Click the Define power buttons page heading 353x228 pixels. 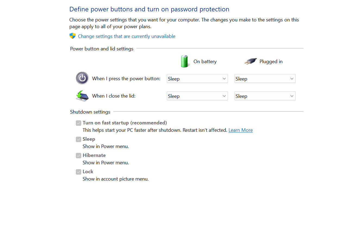(149, 9)
